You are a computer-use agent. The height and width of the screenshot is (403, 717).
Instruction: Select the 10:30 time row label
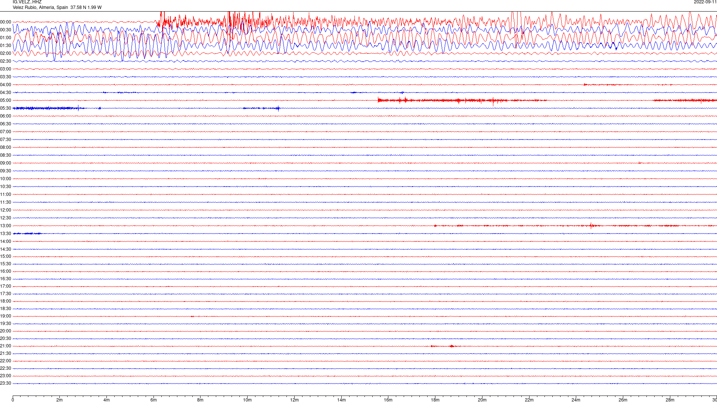coord(6,187)
